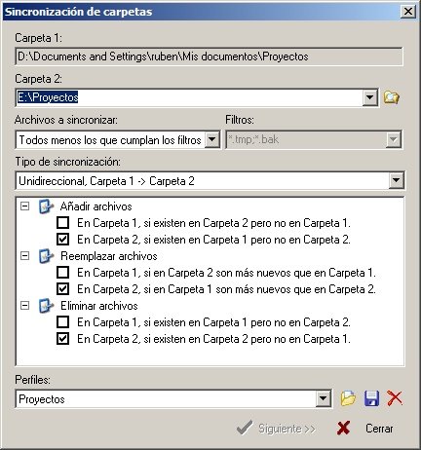Save profile with the floppy disk icon
The width and height of the screenshot is (421, 450).
(x=371, y=398)
